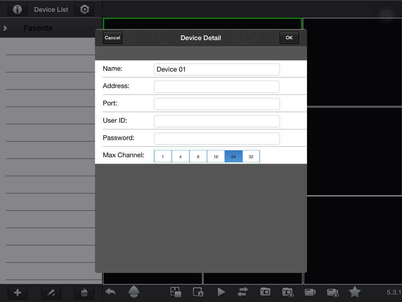Click the edit device pencil icon
Viewport: 402px width, 302px height.
(x=51, y=293)
